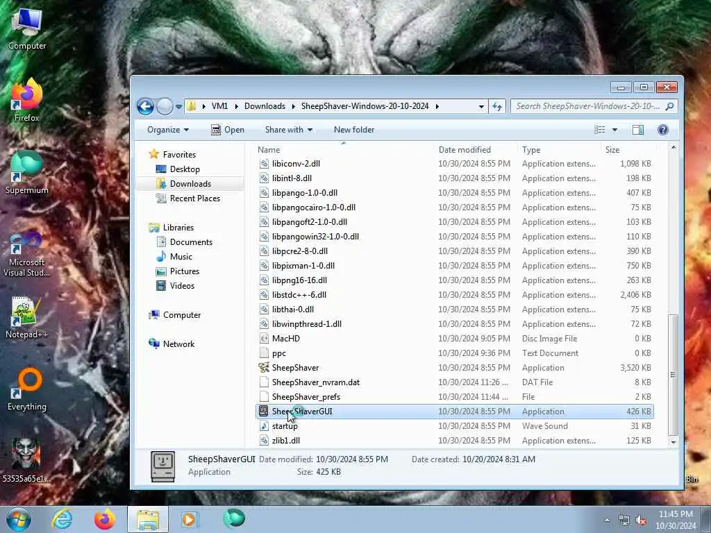Toggle the preview pane button

pyautogui.click(x=638, y=130)
